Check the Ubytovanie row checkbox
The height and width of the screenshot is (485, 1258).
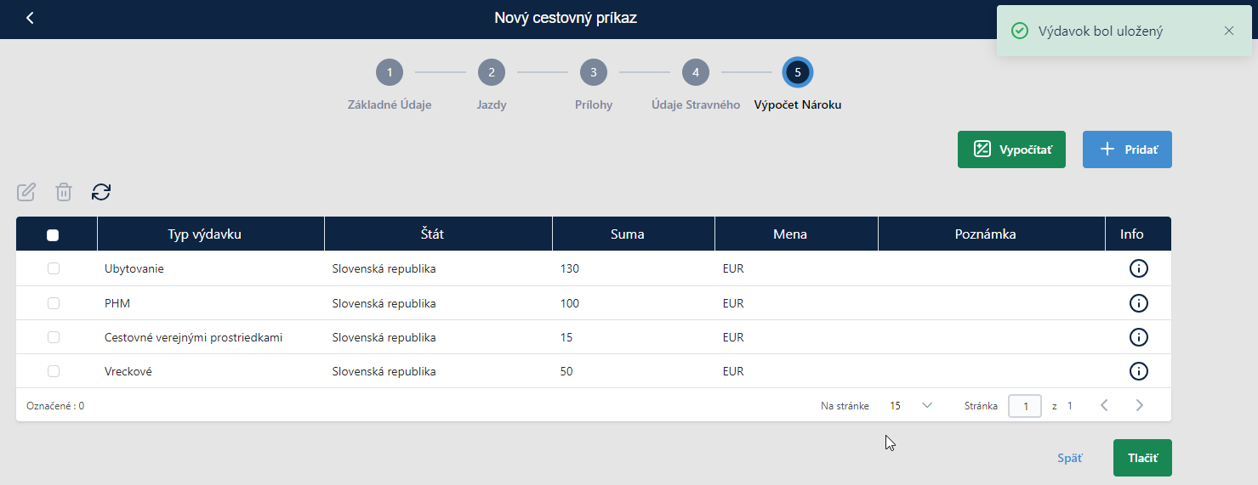[54, 268]
